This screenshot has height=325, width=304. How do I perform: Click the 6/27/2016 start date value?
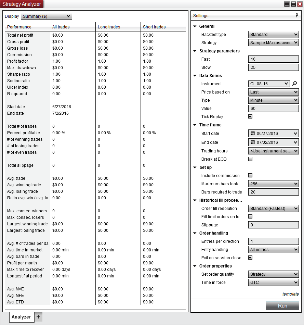pos(62,107)
